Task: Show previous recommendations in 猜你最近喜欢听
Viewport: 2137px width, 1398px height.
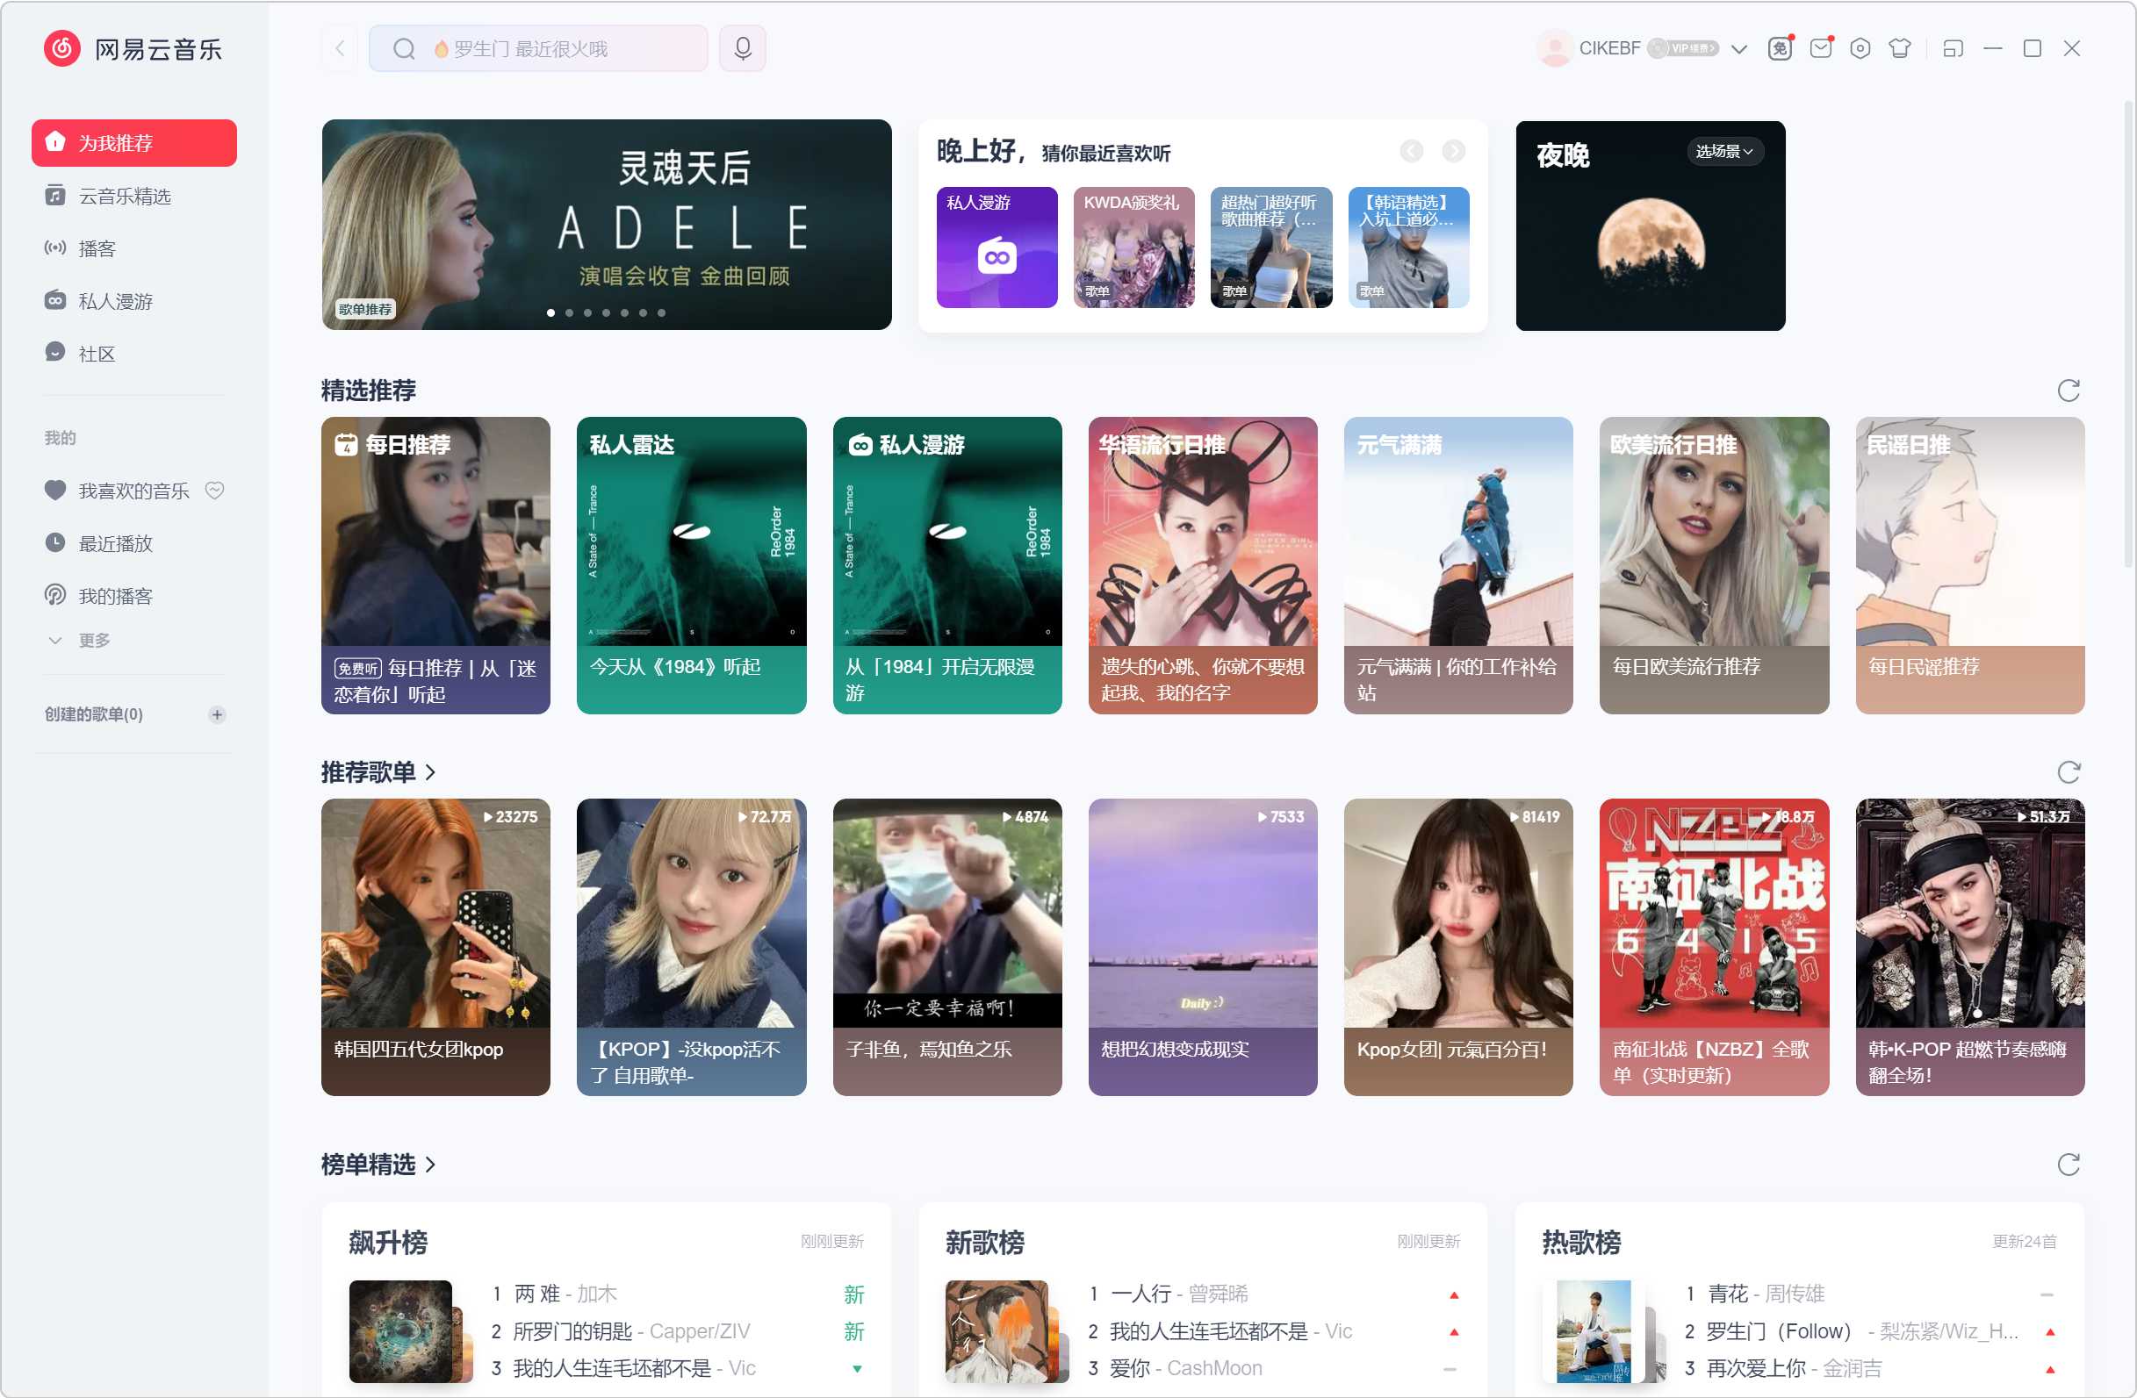Action: pyautogui.click(x=1412, y=151)
